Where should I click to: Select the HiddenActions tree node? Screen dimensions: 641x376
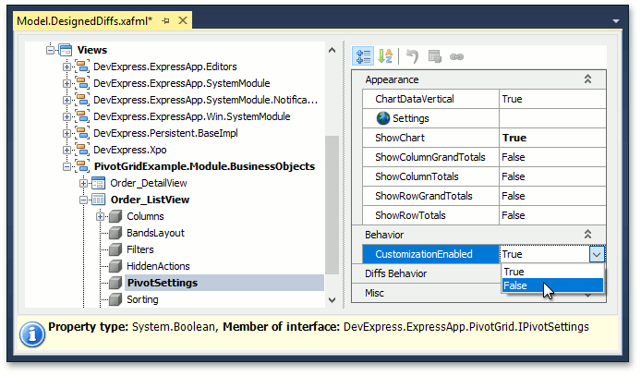tap(158, 266)
